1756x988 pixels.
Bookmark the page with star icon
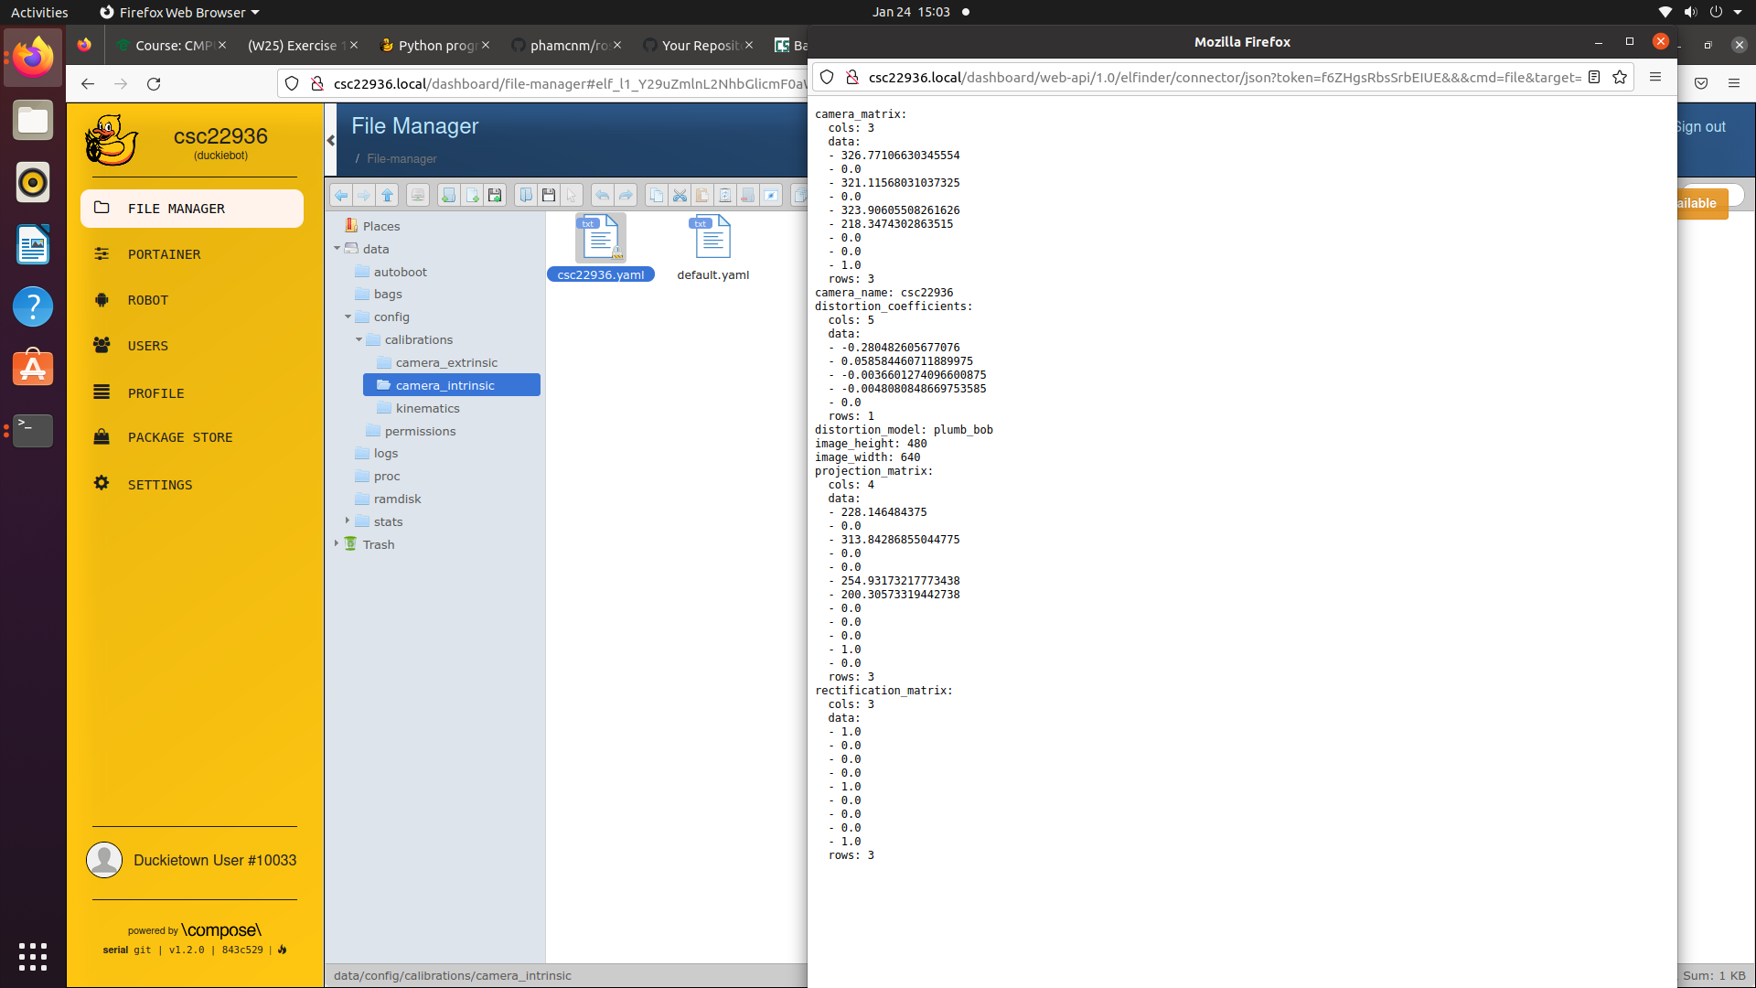1620,78
